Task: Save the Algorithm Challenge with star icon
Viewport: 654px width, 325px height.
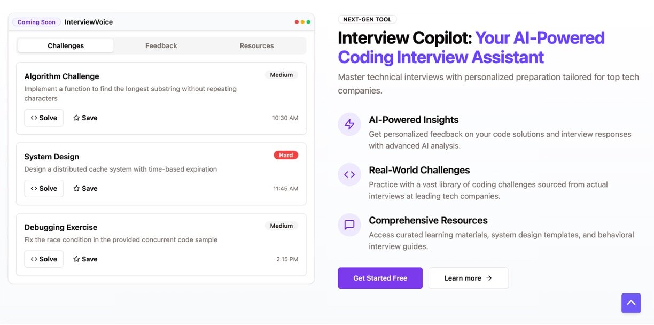Action: (x=85, y=118)
